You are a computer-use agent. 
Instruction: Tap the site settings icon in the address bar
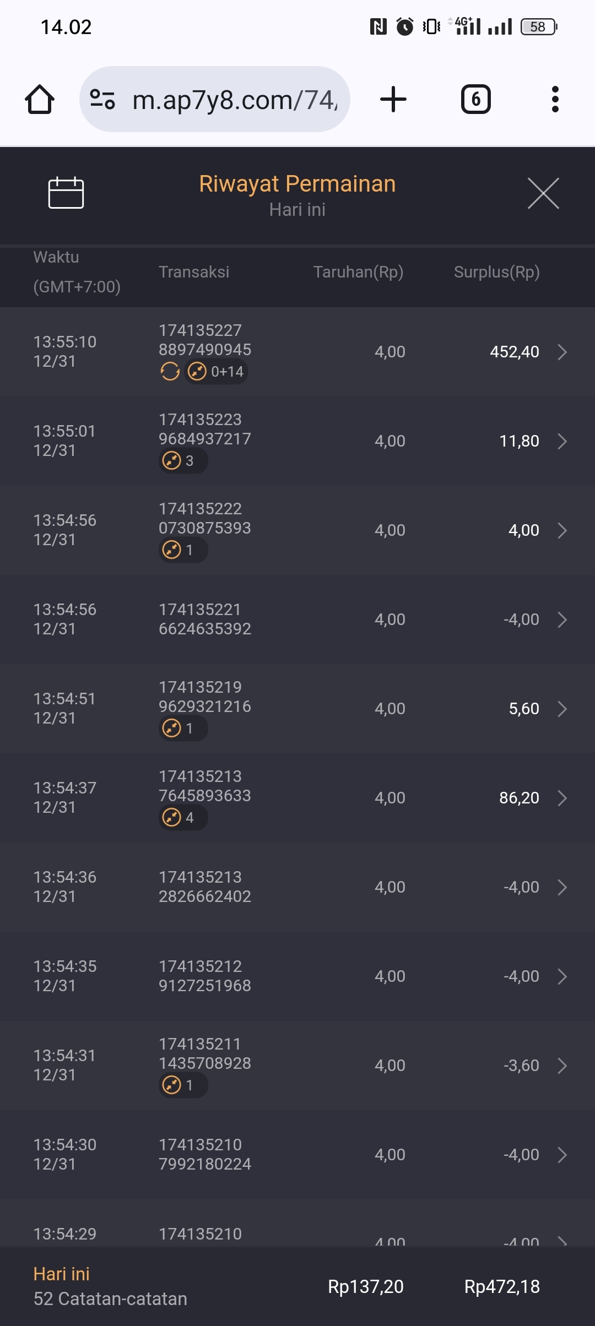102,100
